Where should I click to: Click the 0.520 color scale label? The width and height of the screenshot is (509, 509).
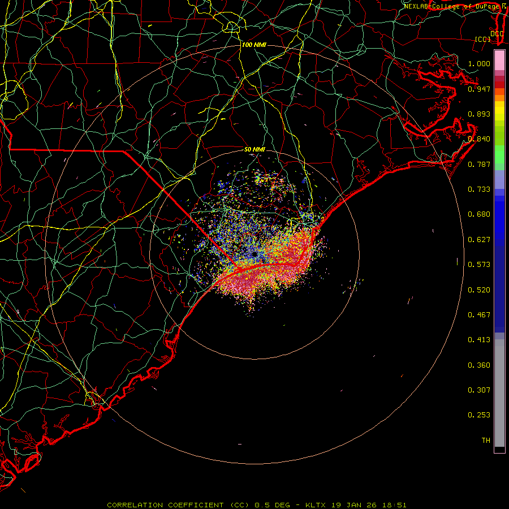click(479, 290)
